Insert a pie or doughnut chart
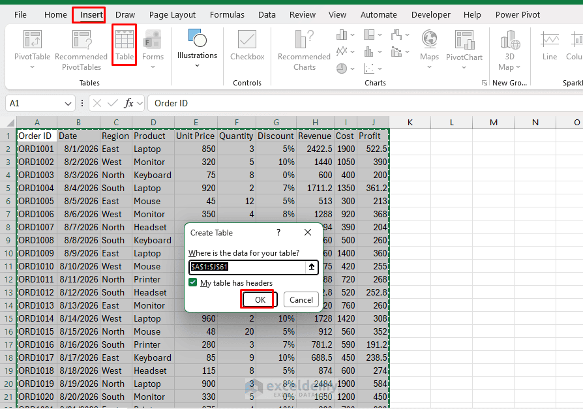The width and height of the screenshot is (583, 409). (x=346, y=68)
